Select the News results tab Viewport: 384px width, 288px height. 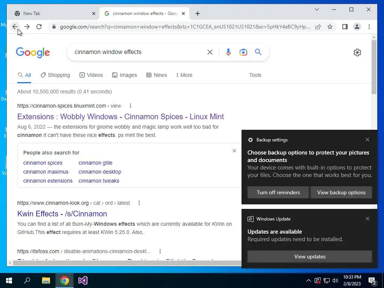(156, 75)
